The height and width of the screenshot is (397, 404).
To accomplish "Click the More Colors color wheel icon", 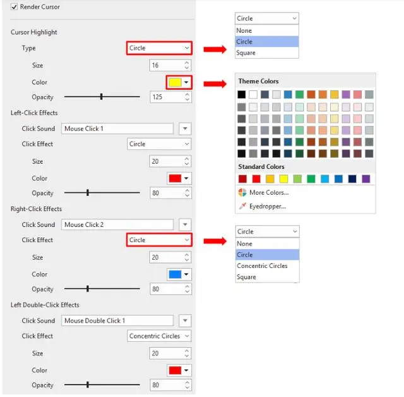I will pos(242,192).
